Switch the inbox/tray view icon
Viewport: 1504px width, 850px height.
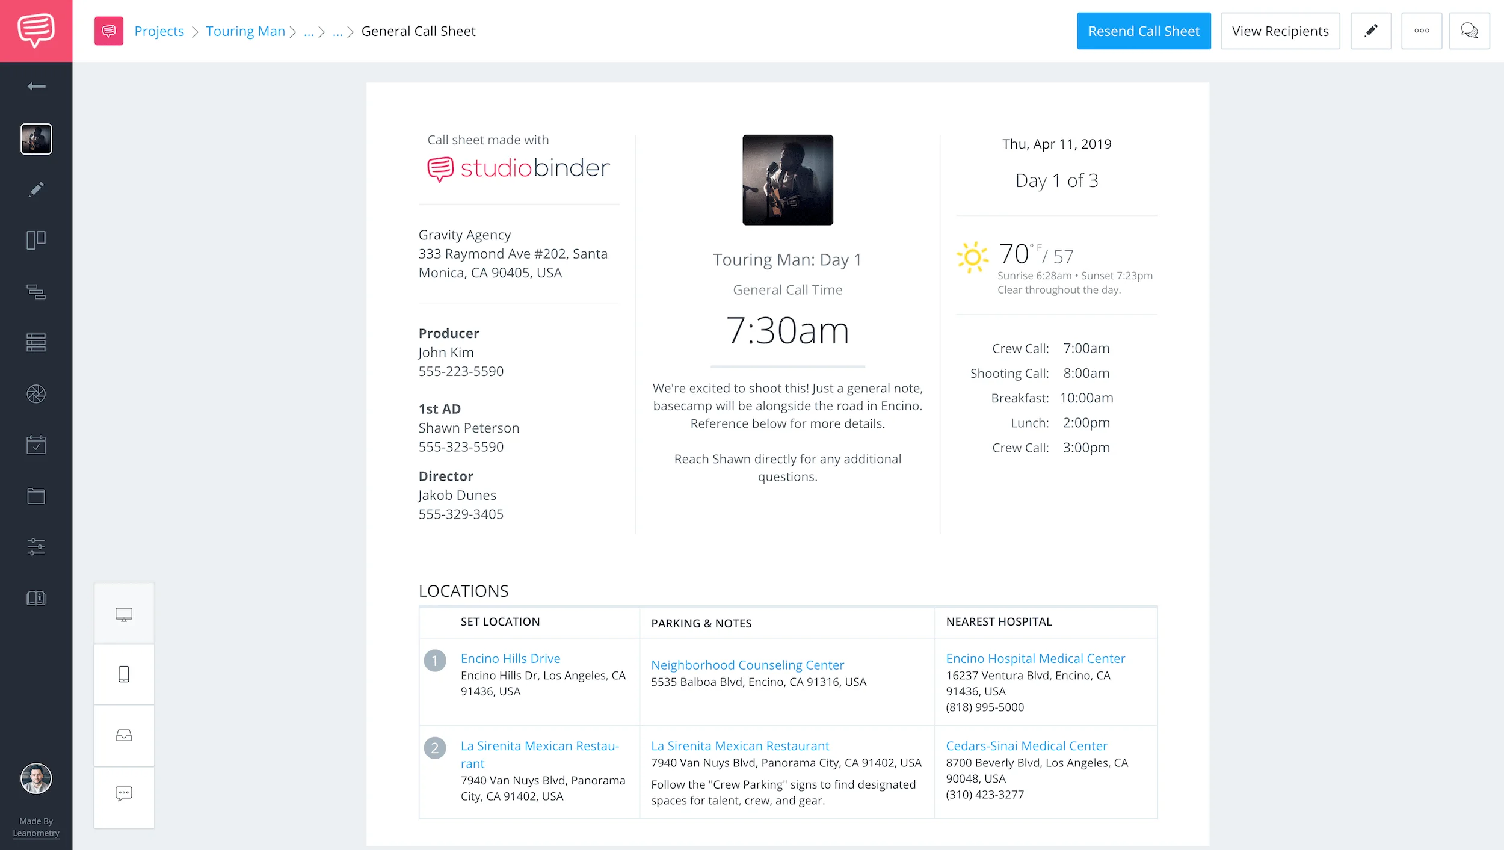pyautogui.click(x=124, y=735)
